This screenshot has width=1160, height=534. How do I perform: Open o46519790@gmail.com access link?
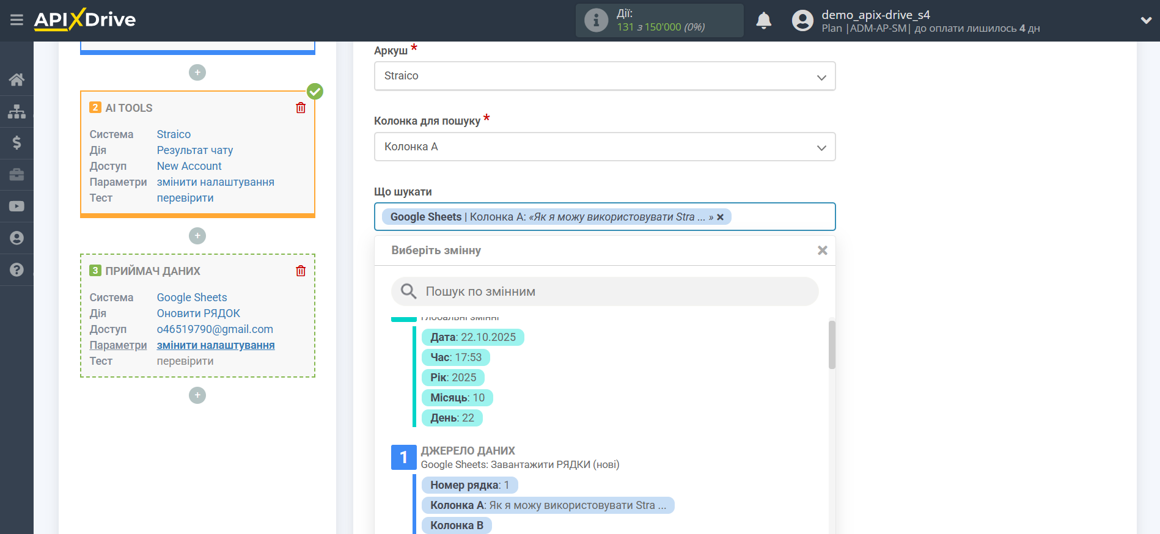click(x=215, y=329)
